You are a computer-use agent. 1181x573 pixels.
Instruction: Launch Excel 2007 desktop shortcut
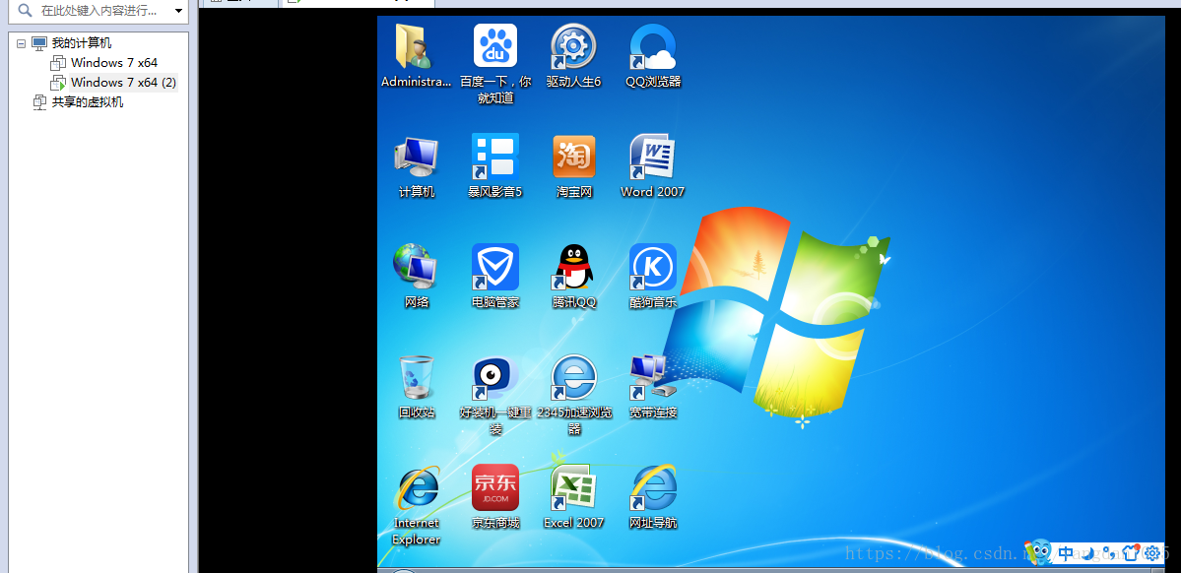tap(574, 487)
